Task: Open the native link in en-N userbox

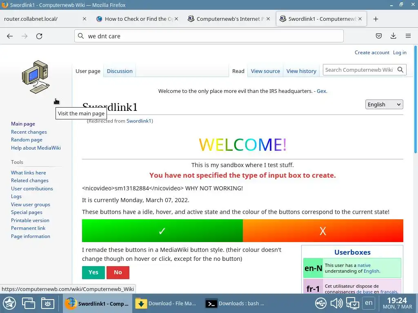Action: 364,265
